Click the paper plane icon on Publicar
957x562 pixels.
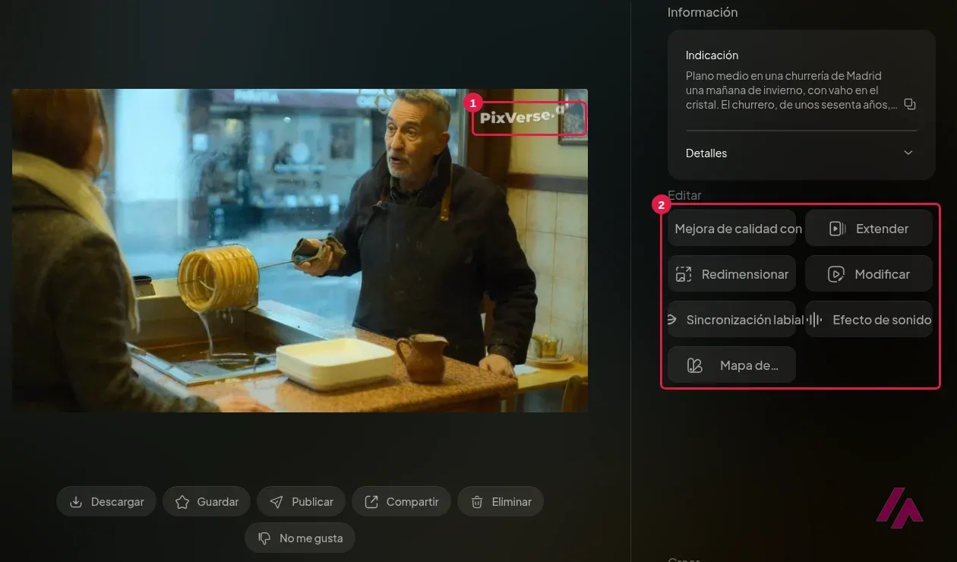(277, 502)
